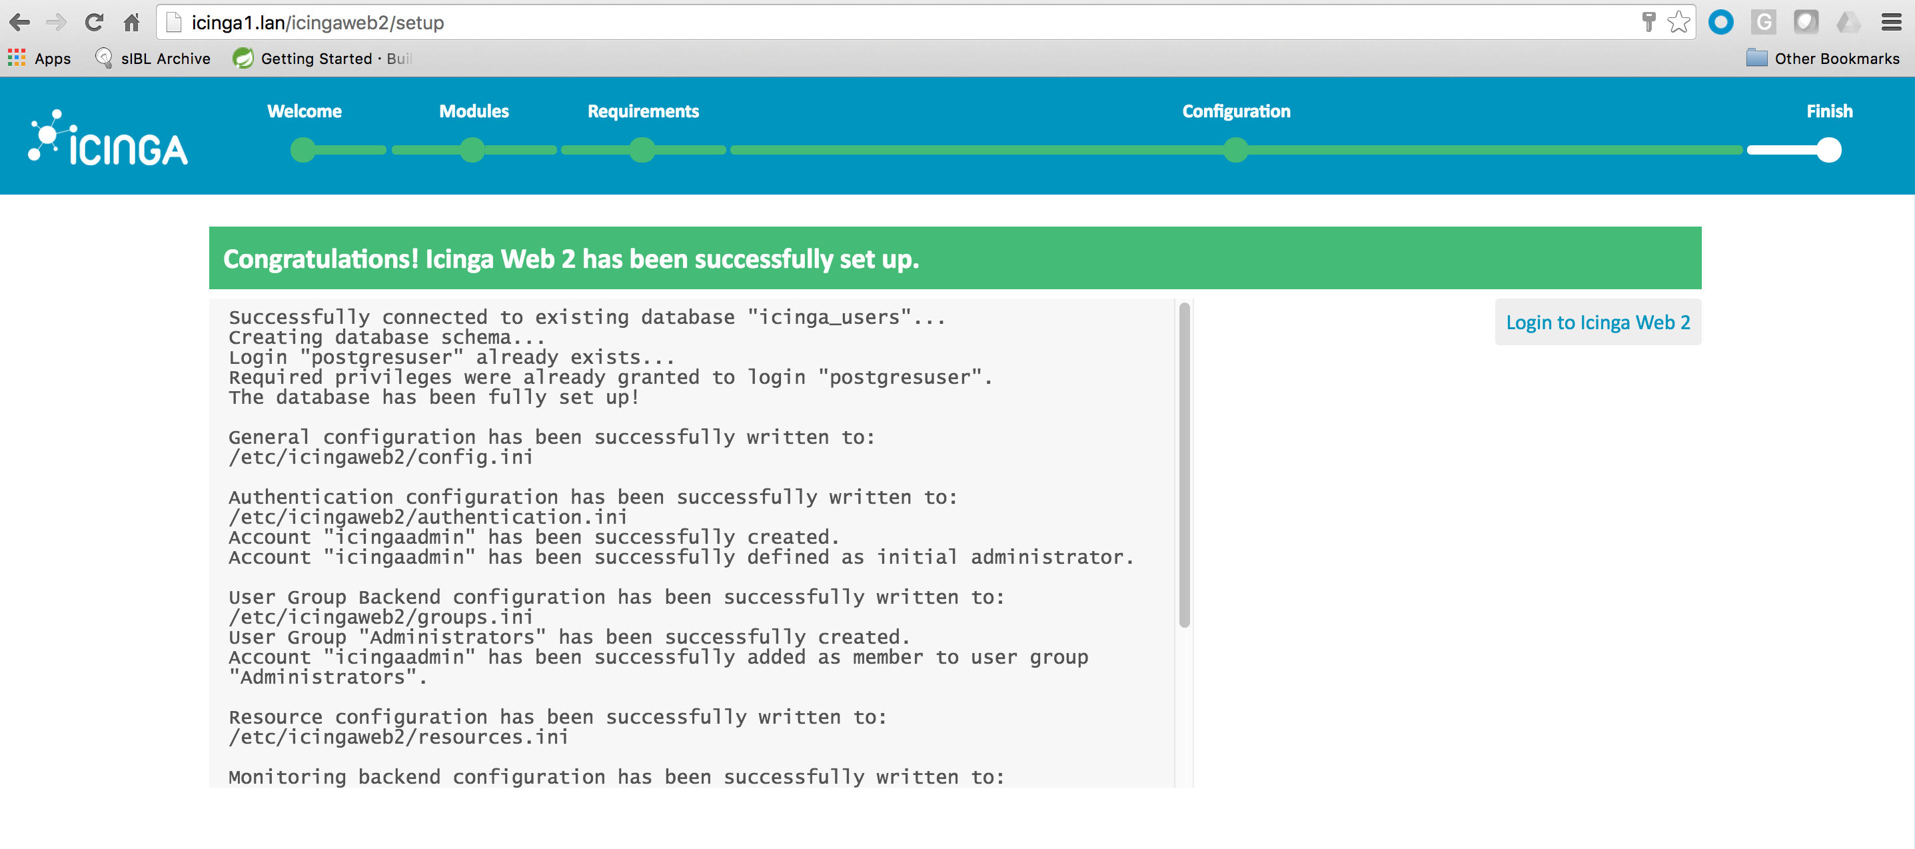
Task: Go to the Modules wizard step
Action: coord(473,111)
